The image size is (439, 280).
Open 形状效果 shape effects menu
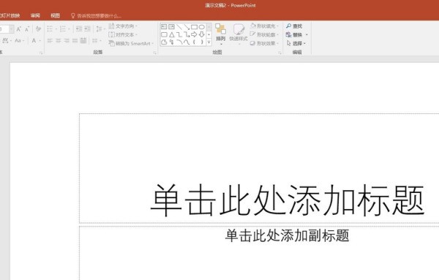click(x=264, y=43)
